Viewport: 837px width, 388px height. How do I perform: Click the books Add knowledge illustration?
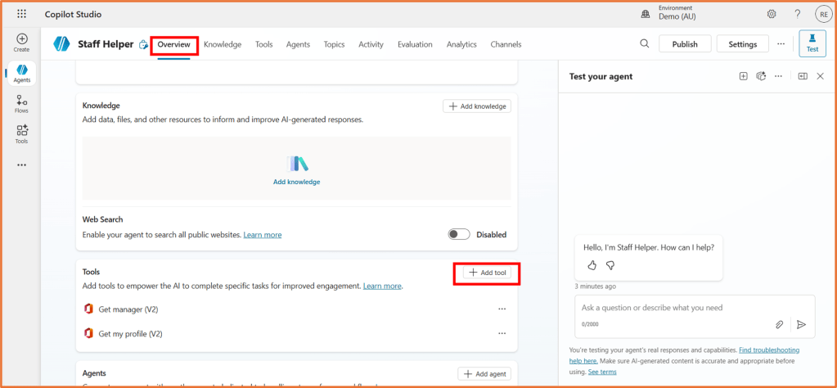[297, 164]
